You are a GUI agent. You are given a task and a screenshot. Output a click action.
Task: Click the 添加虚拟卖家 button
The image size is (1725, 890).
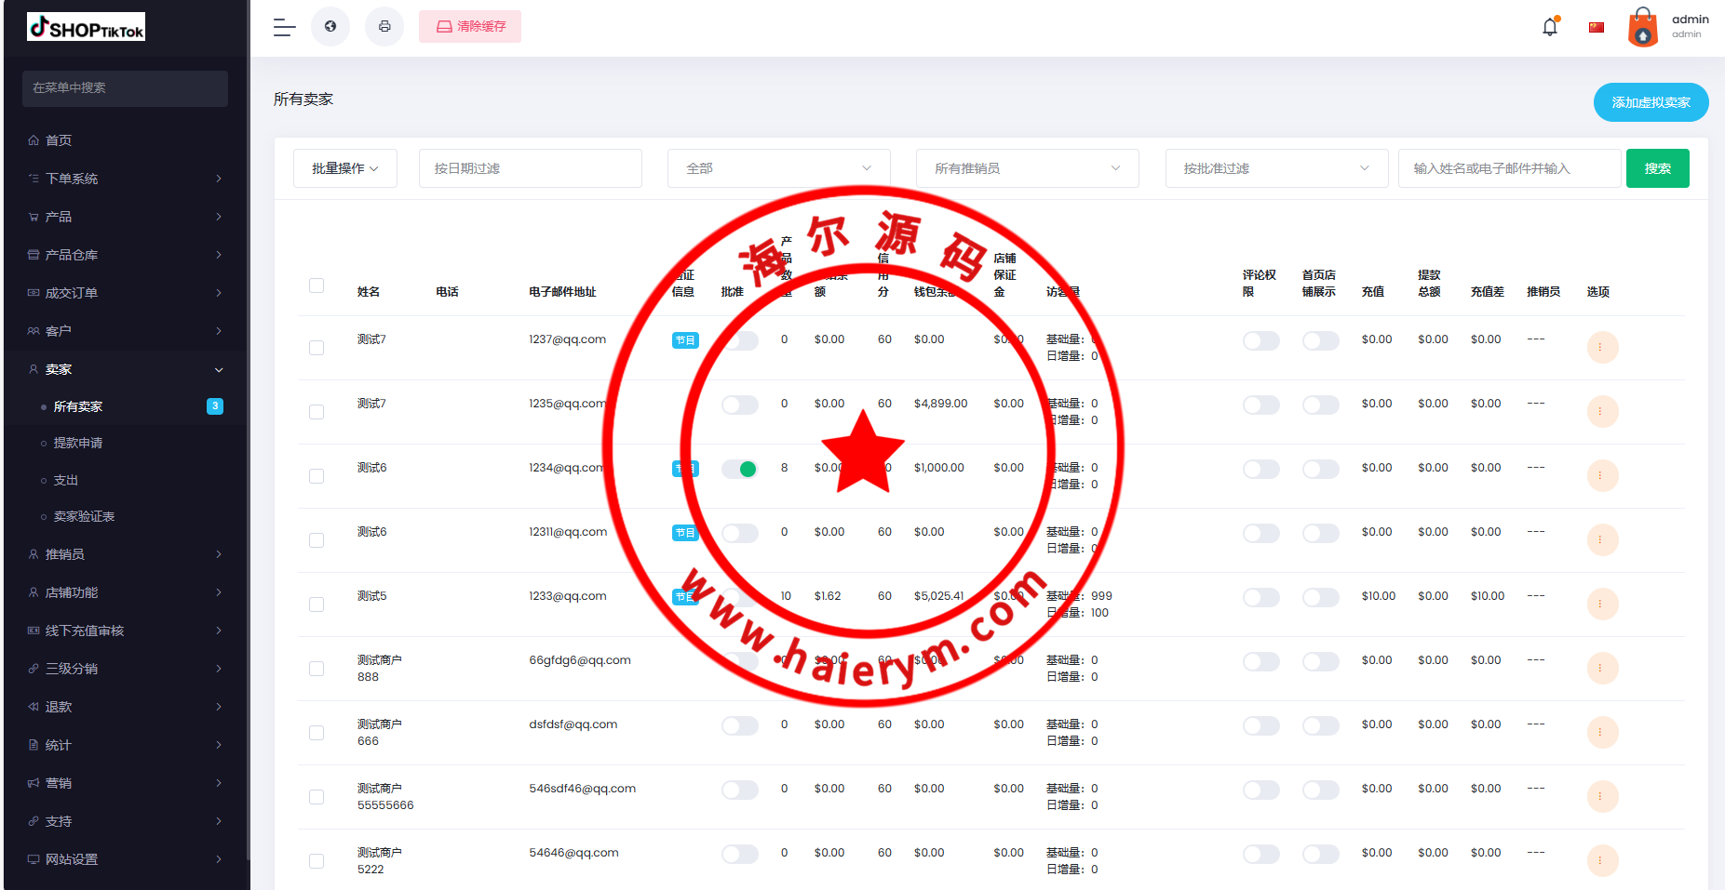1651,102
